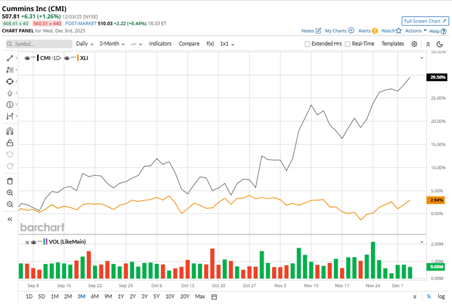Select the 2M time range
The width and height of the screenshot is (452, 306).
(68, 296)
